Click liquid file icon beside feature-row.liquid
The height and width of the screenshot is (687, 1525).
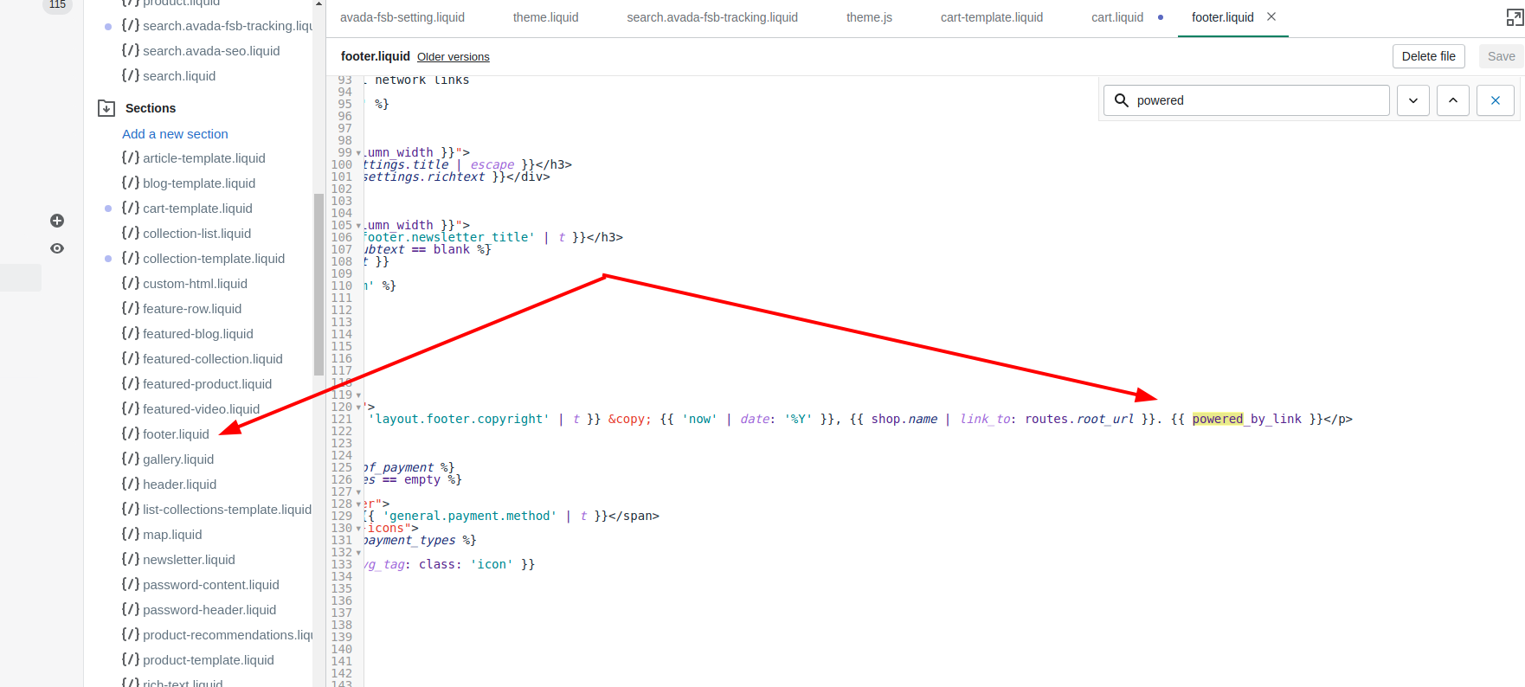[x=131, y=308]
